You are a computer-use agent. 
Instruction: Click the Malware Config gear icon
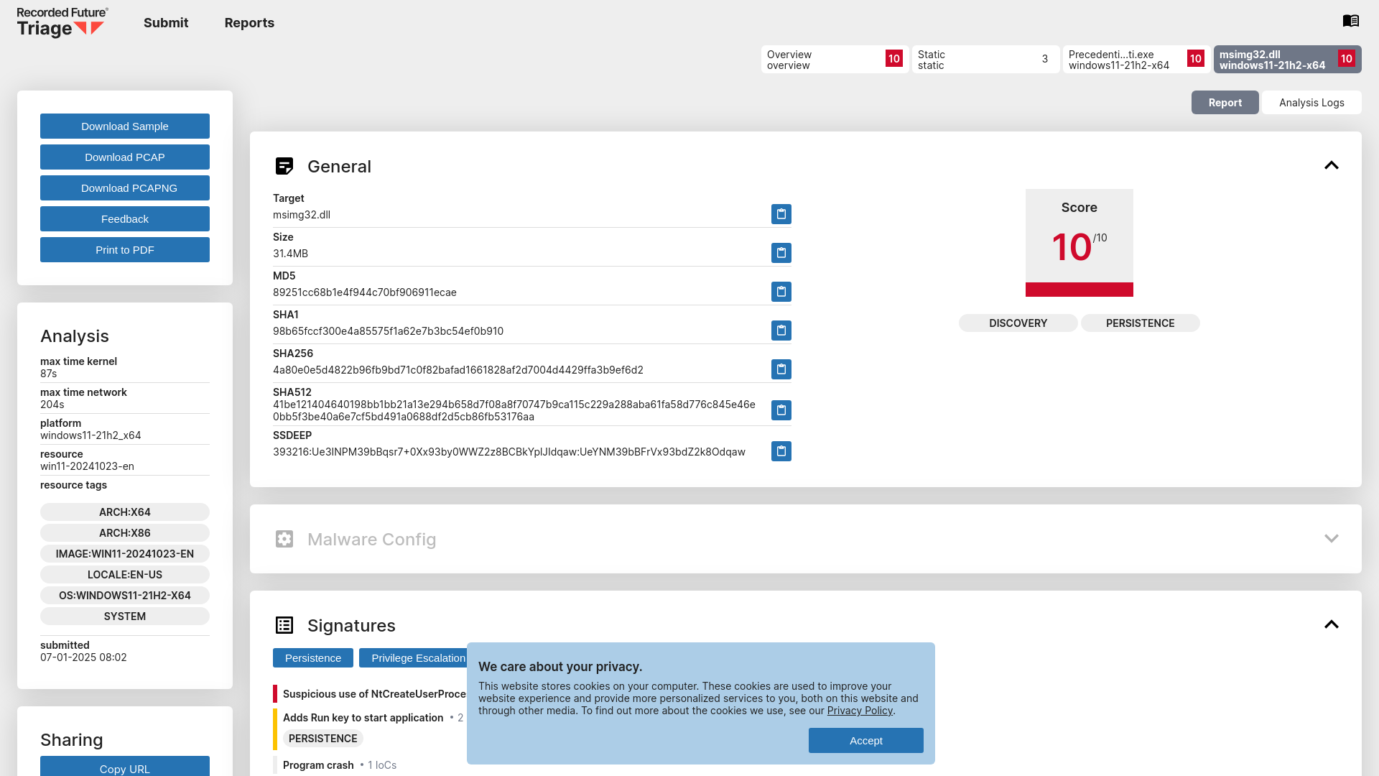284,539
